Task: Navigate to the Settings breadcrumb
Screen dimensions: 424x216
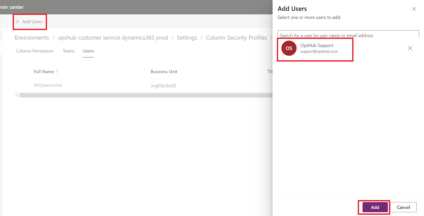Action: (187, 38)
